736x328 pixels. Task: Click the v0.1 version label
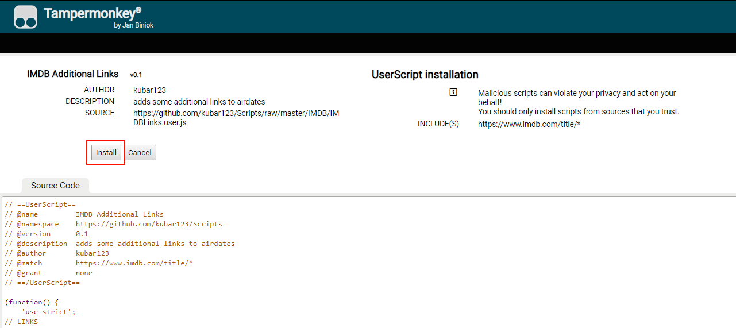click(x=136, y=75)
